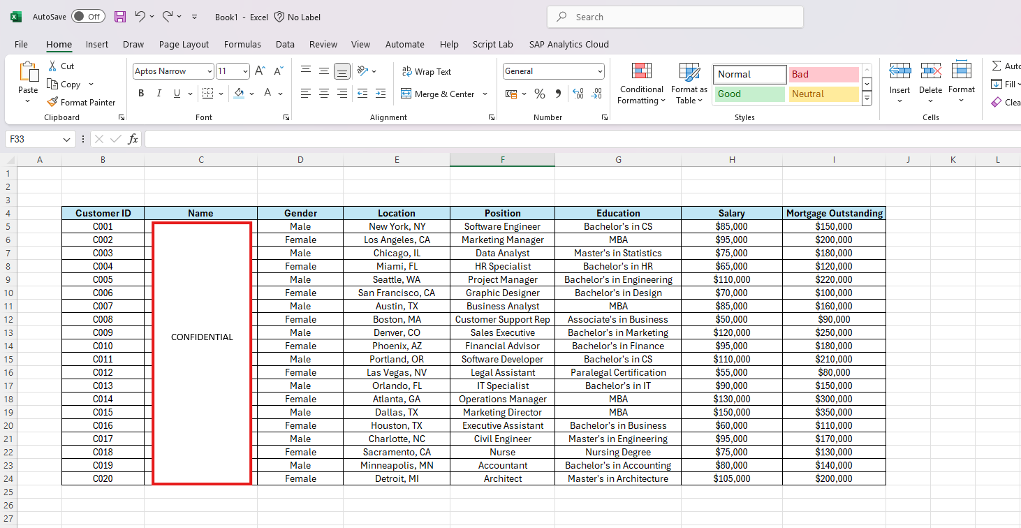Select the Middle Align icon
This screenshot has width=1021, height=528.
[324, 71]
